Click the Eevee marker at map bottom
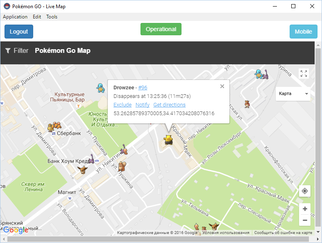Screen dimensions: 322x243 coord(214,226)
